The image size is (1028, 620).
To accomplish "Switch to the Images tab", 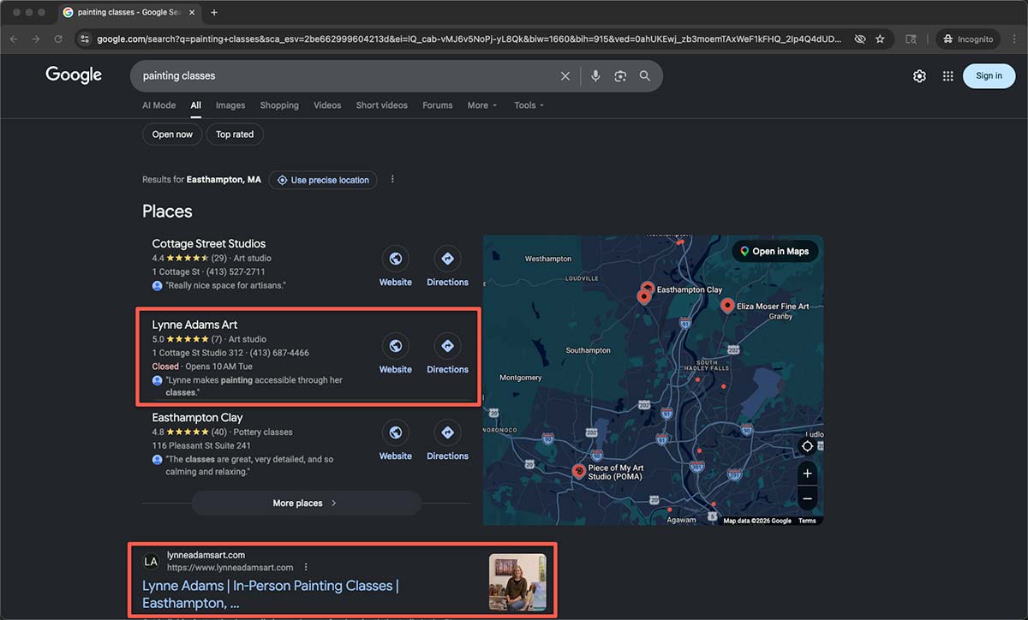I will tap(230, 104).
